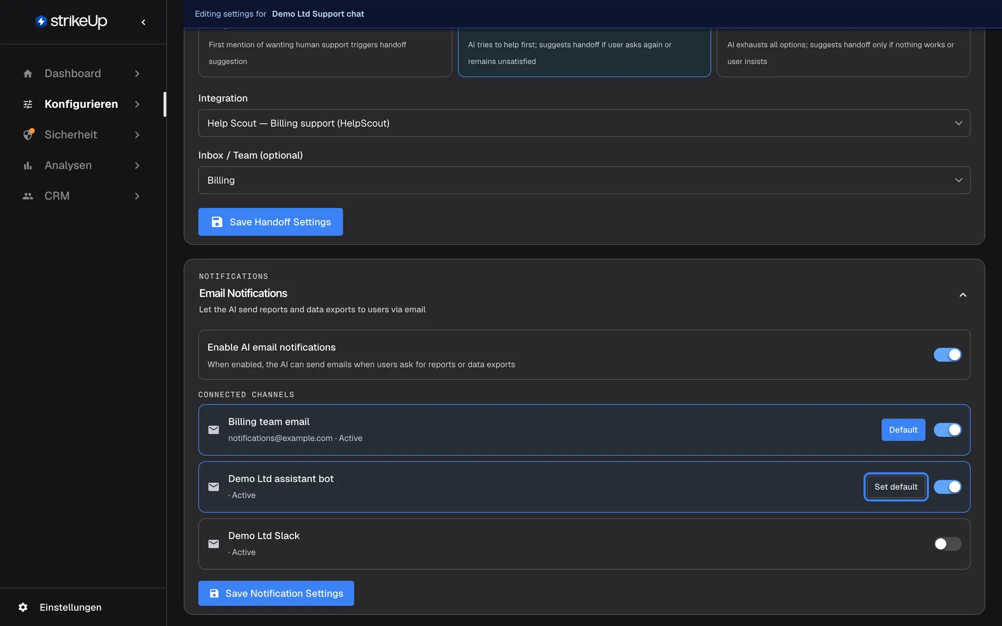Screen dimensions: 1002x626
Task: Click the 'notifications@example.com · Active' text
Action: 295,438
